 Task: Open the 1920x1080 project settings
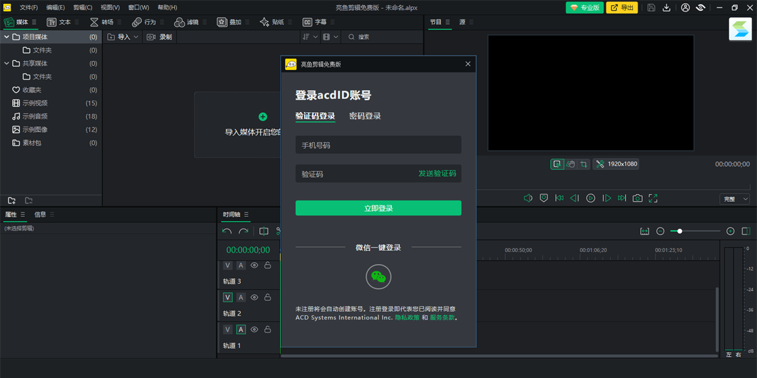(x=616, y=164)
